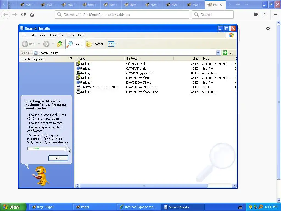Click the Search Results address bar icon

[36, 53]
